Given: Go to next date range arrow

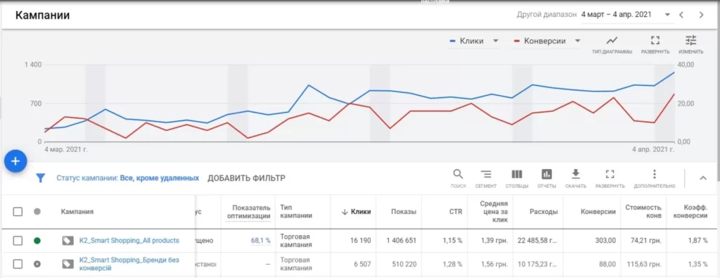Looking at the screenshot, I should [x=701, y=15].
